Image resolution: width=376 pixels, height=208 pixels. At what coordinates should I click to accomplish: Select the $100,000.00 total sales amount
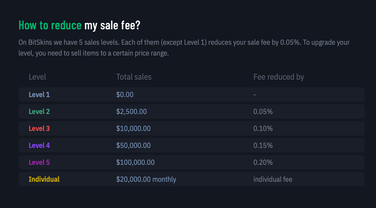[x=135, y=162]
